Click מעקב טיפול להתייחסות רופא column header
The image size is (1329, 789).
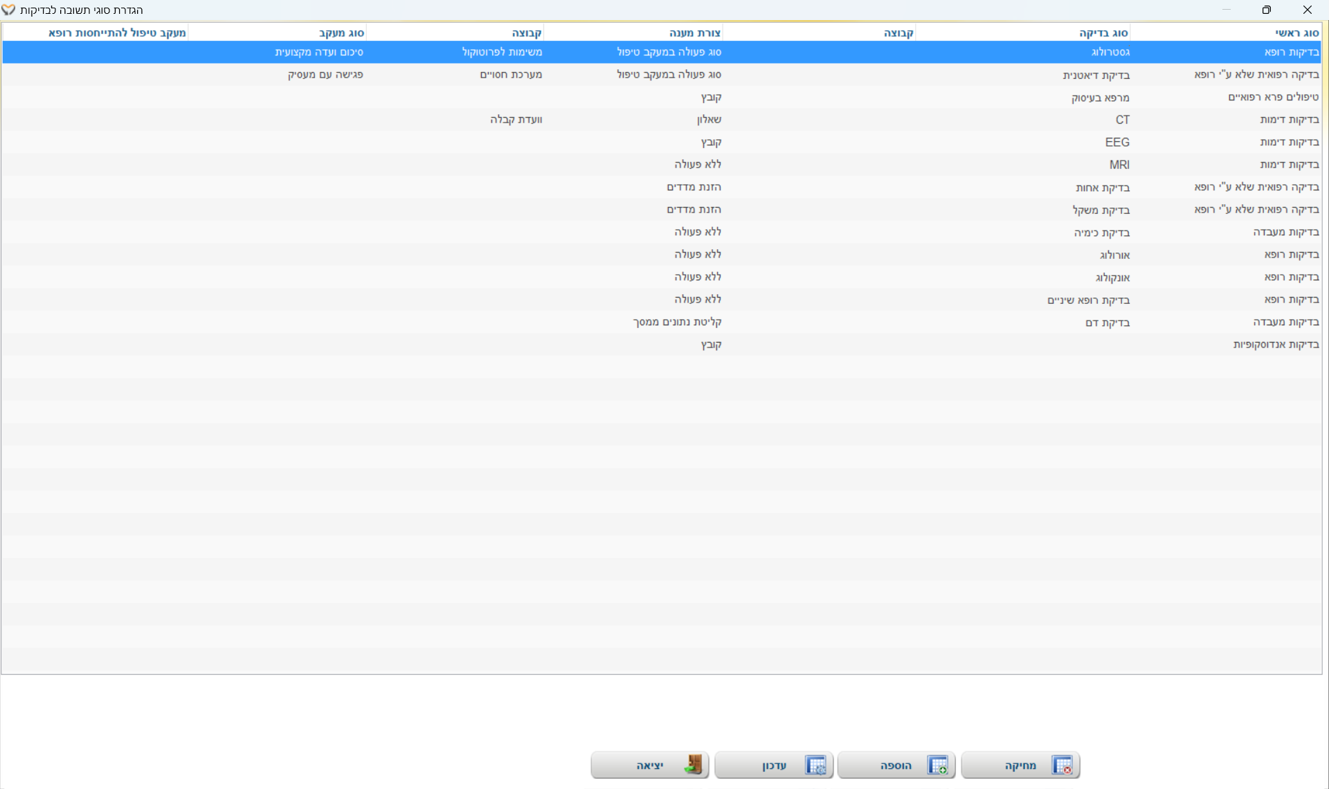click(x=117, y=33)
